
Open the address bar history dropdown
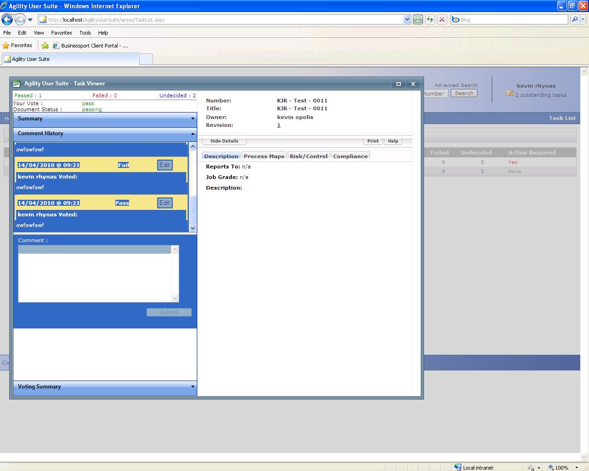point(407,20)
